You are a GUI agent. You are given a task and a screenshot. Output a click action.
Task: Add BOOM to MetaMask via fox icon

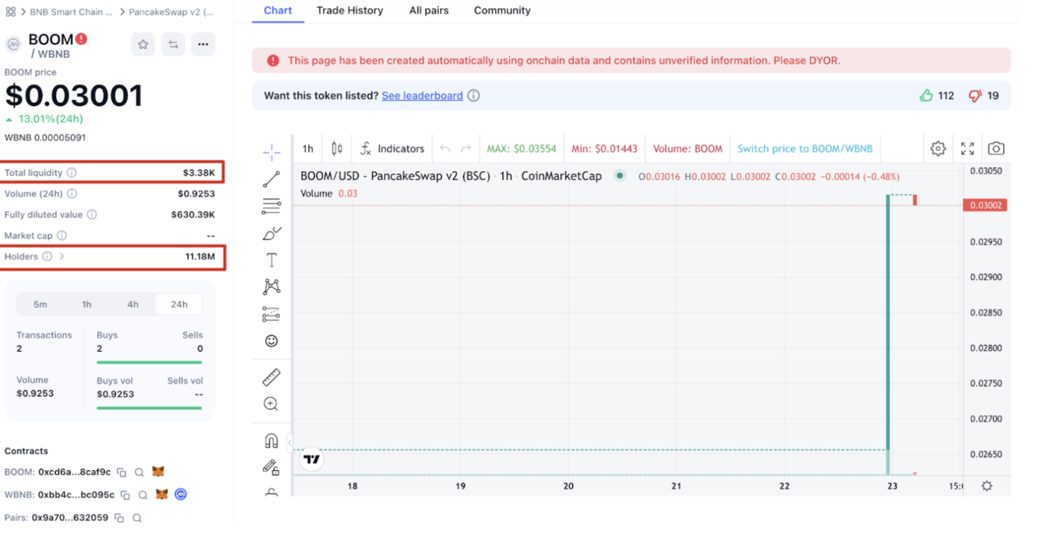click(158, 471)
